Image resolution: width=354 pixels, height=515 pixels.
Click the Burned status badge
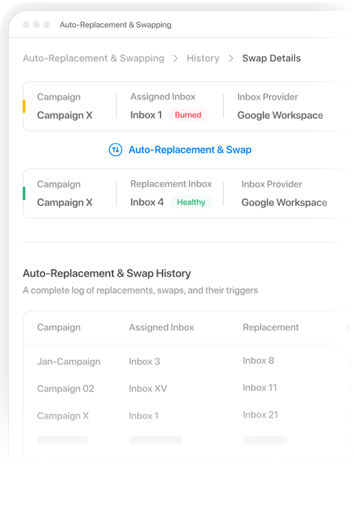(188, 115)
